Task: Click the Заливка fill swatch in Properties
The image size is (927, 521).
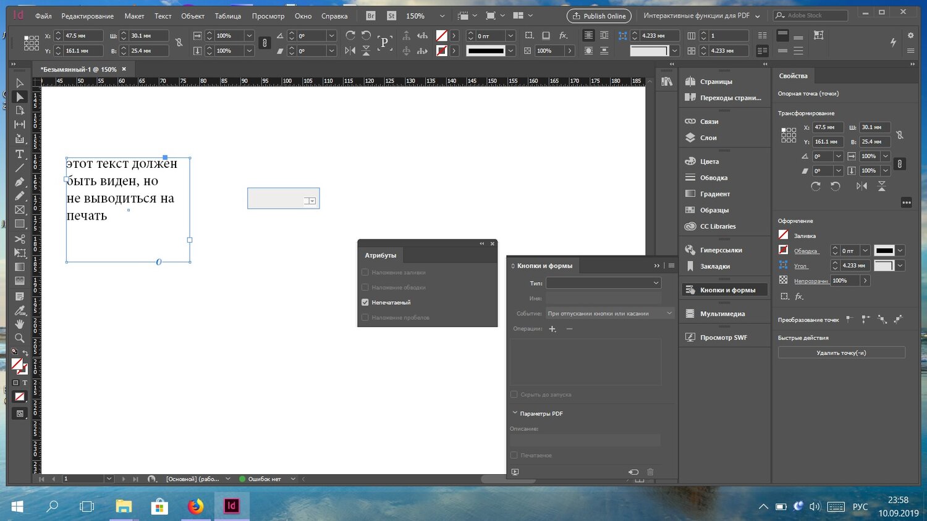Action: point(784,235)
